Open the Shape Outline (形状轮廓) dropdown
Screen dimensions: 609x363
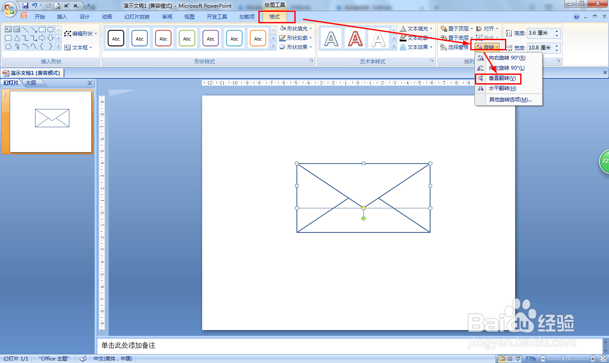pyautogui.click(x=296, y=38)
